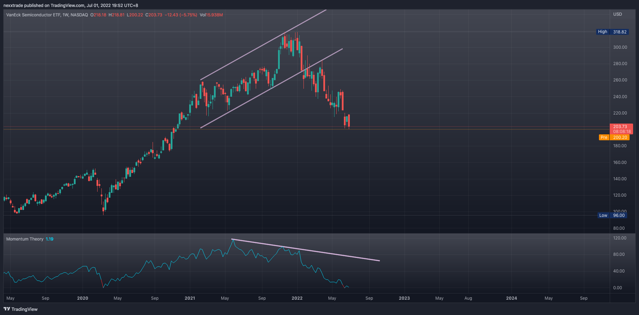This screenshot has height=315, width=639.
Task: Click the Pre 200.20 pre-market label
Action: point(614,137)
